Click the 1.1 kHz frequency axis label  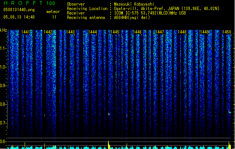(x=3, y=48)
